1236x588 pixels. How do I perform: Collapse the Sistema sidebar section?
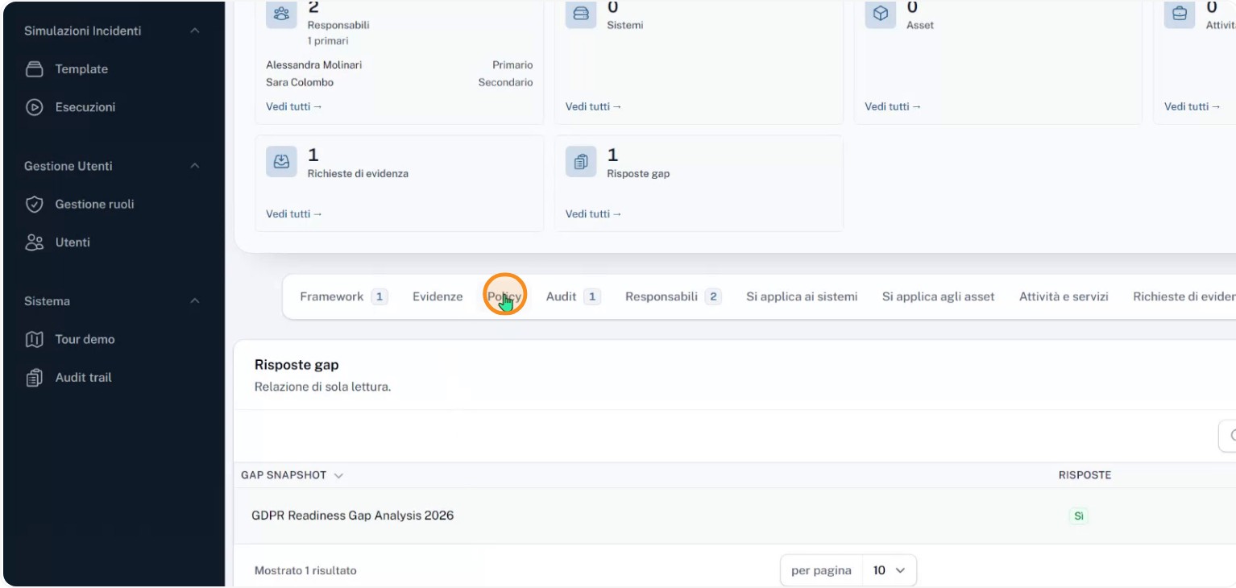click(194, 301)
